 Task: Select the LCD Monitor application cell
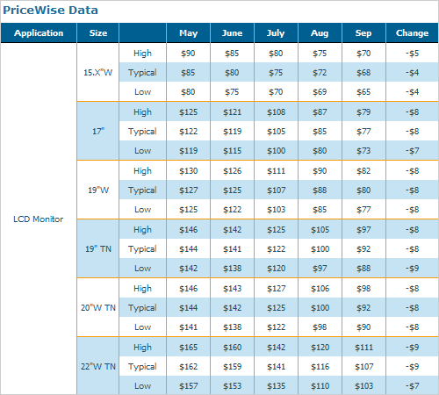click(39, 219)
